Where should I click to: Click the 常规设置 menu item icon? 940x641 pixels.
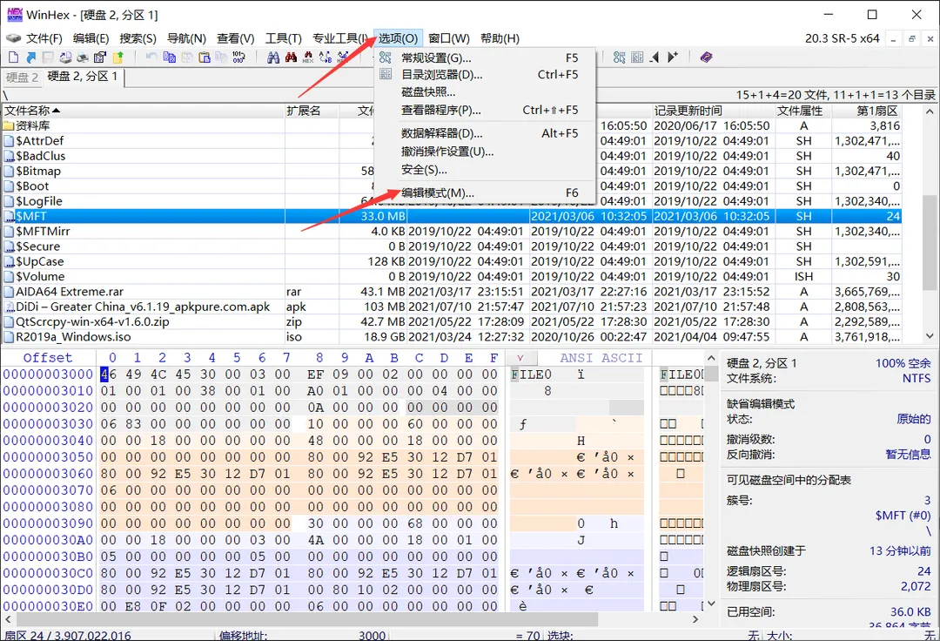(386, 57)
